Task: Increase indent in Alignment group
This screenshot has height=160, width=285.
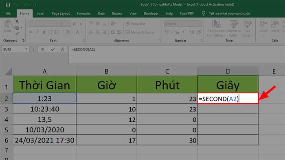Action: pos(119,32)
